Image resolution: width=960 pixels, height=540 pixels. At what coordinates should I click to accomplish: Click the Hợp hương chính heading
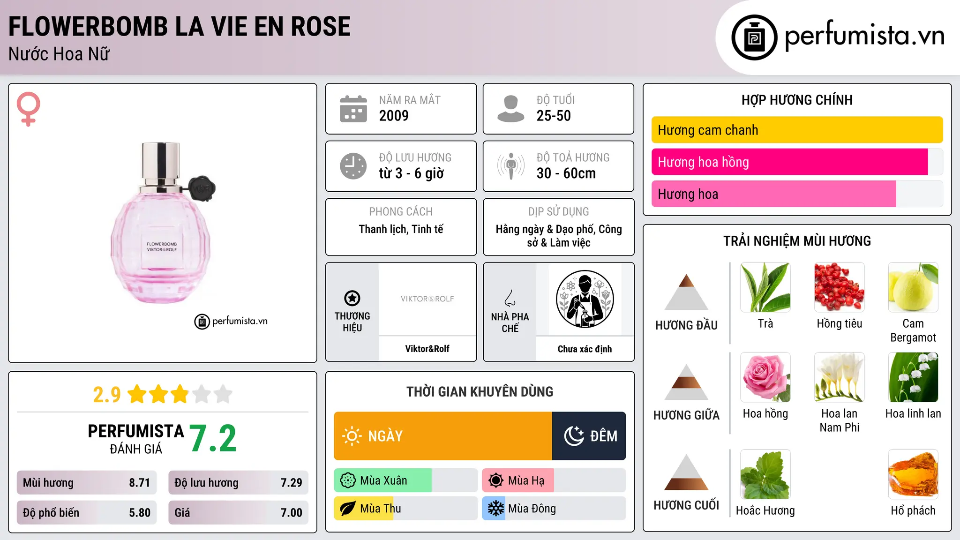point(797,100)
